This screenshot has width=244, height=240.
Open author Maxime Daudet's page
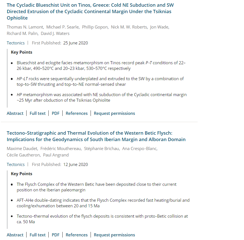(x=22, y=149)
